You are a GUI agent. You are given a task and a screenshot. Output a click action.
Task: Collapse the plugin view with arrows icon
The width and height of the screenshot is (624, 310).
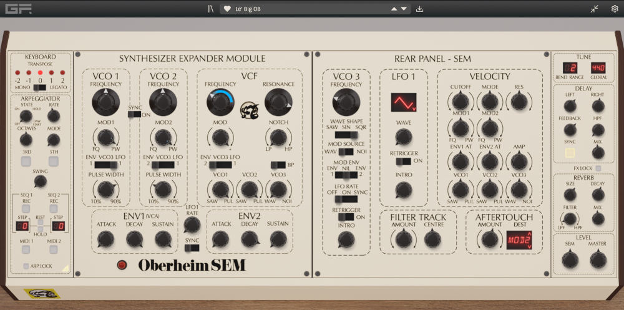pyautogui.click(x=595, y=9)
